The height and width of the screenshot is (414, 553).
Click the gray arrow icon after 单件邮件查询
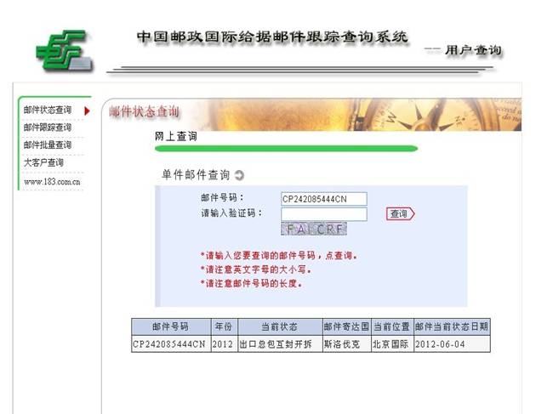click(239, 175)
